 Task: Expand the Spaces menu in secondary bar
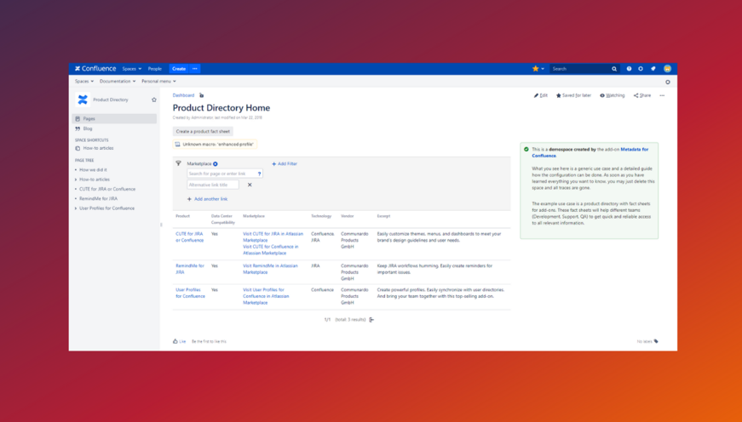84,82
